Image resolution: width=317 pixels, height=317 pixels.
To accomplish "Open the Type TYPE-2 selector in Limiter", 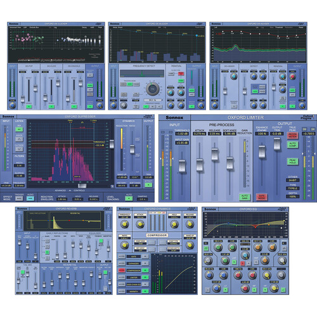I will pyautogui.click(x=292, y=188).
